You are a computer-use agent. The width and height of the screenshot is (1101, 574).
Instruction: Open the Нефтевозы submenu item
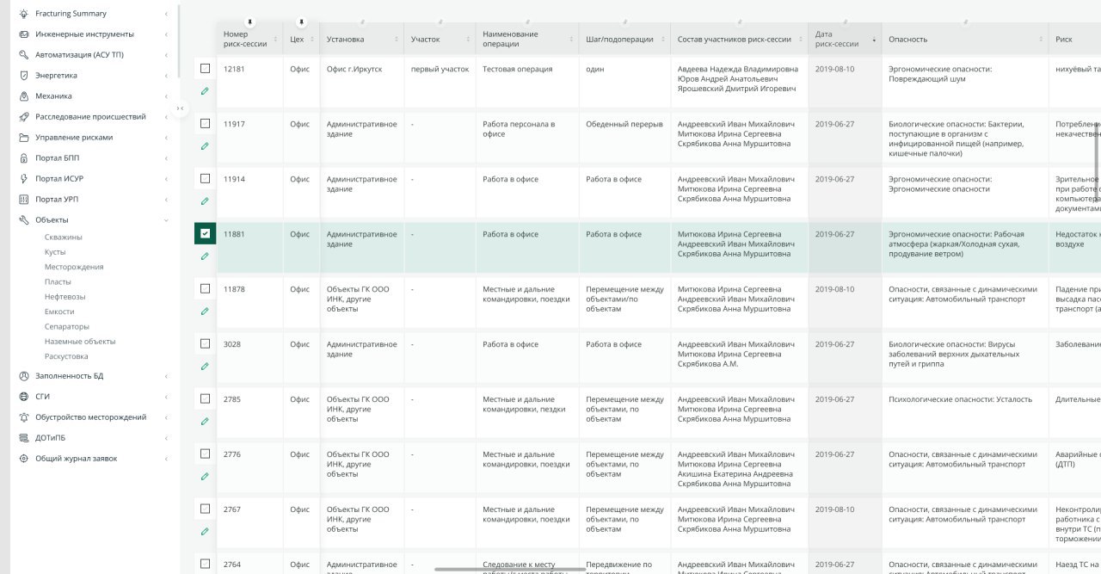point(65,297)
